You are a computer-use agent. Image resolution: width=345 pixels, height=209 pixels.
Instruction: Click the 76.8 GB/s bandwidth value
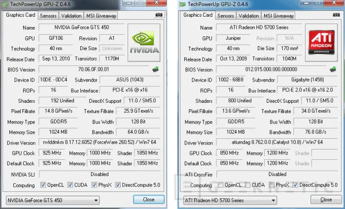(x=316, y=132)
